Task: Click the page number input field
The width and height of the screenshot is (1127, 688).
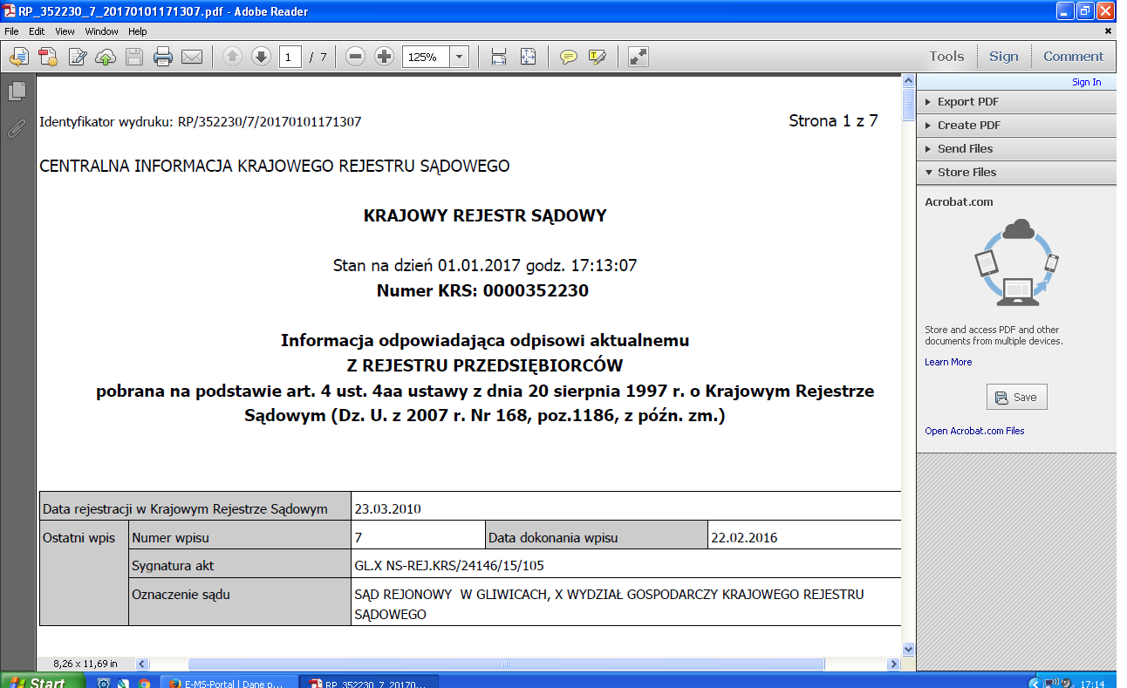Action: 290,58
